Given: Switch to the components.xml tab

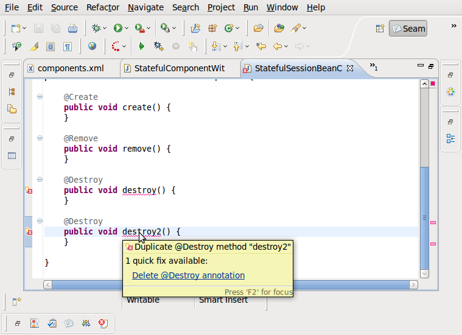Looking at the screenshot, I should pos(71,68).
